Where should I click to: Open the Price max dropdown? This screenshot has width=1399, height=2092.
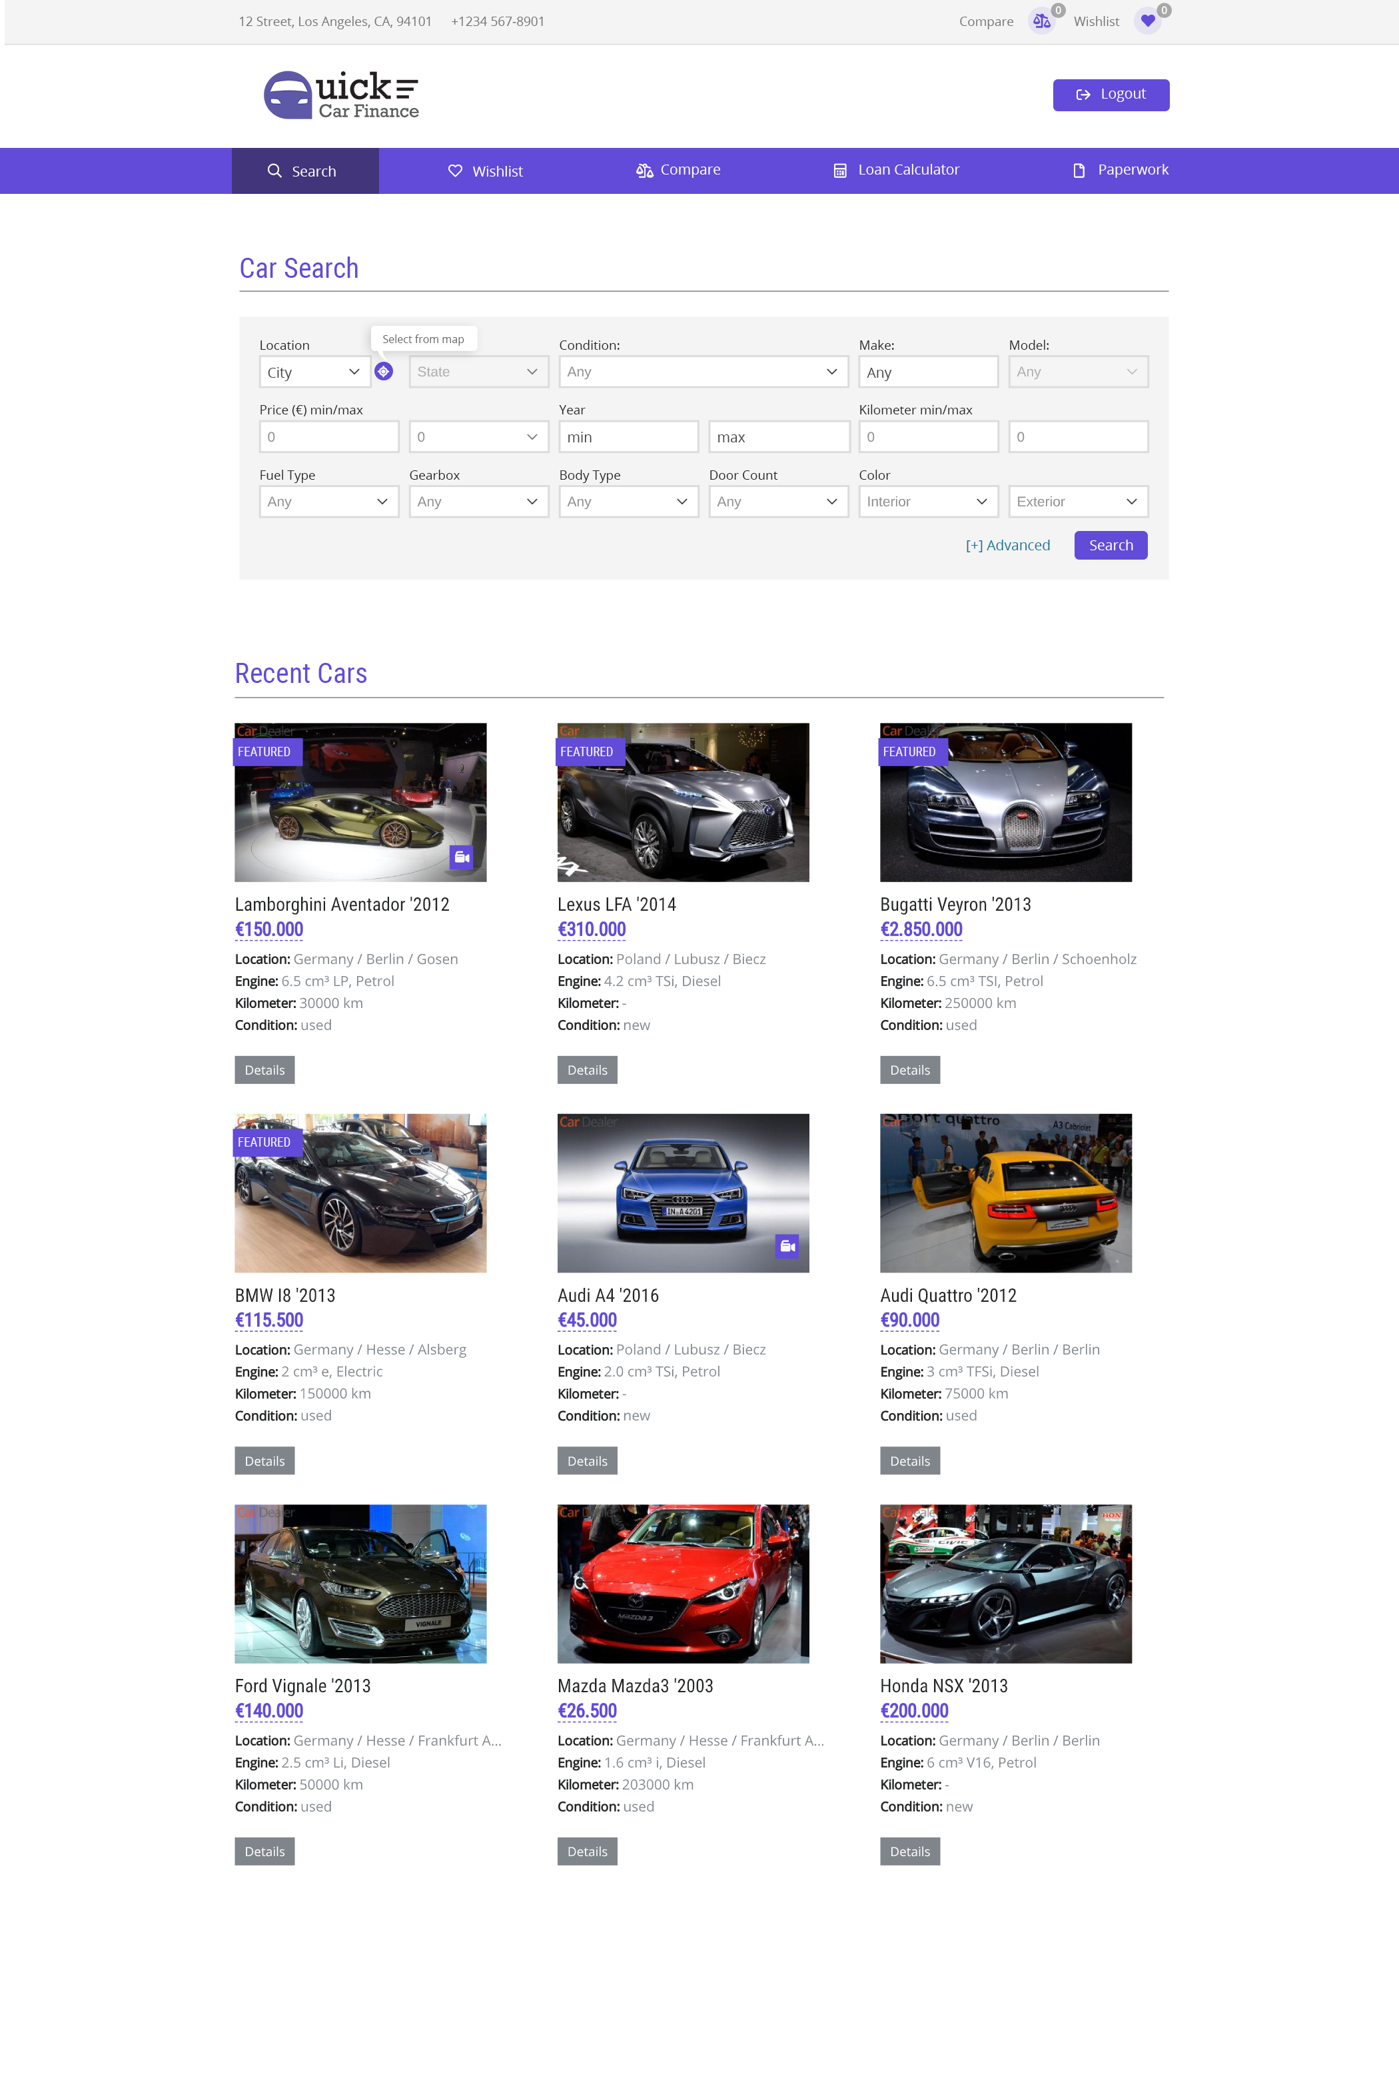479,437
